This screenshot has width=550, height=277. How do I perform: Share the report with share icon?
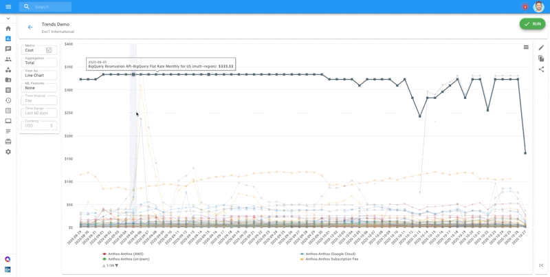click(541, 69)
